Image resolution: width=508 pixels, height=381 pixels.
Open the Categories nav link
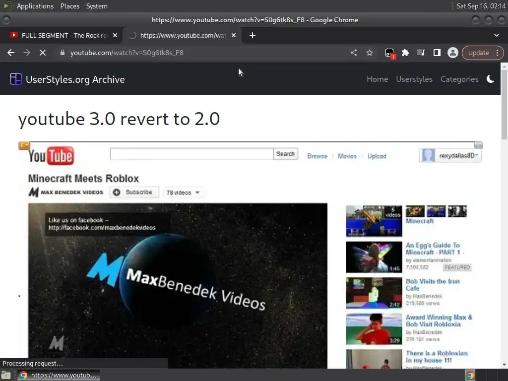[459, 79]
